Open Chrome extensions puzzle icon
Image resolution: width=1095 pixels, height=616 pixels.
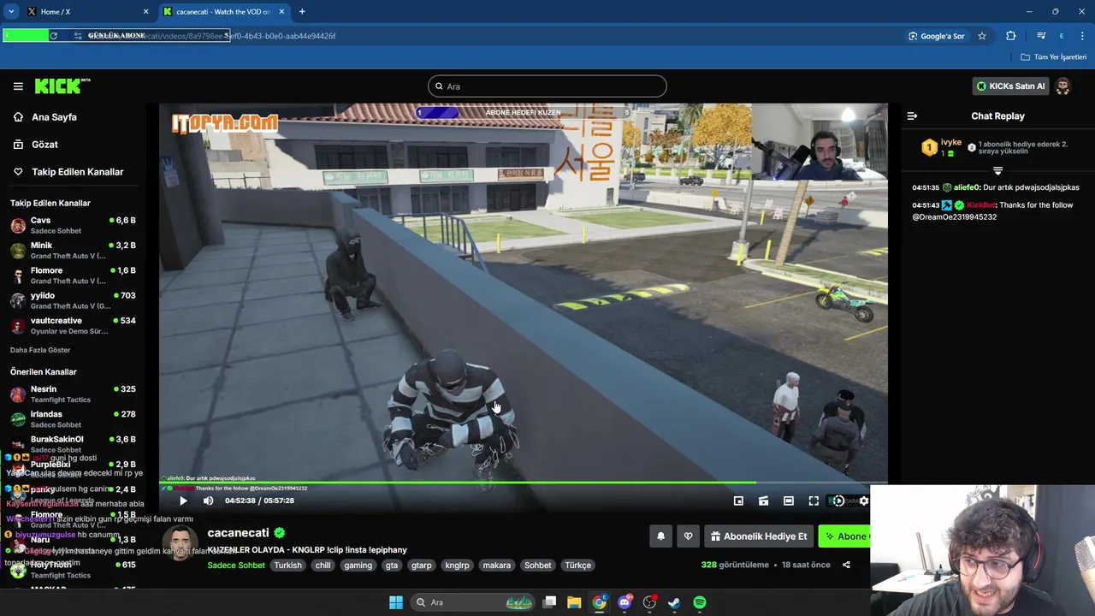click(x=1011, y=36)
